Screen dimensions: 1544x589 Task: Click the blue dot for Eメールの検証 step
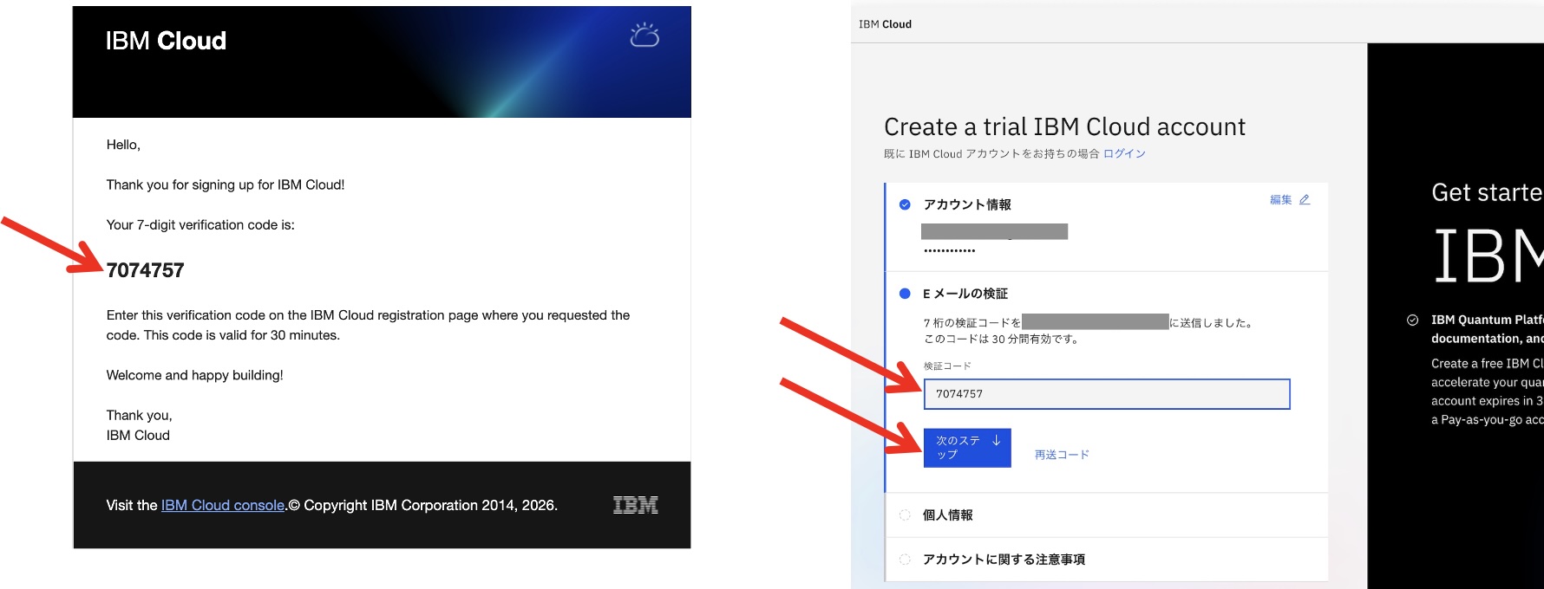point(905,294)
